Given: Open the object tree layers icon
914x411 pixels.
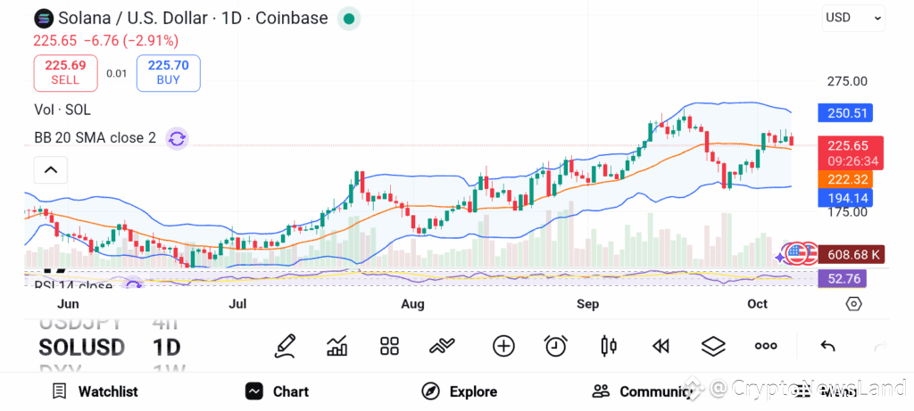Looking at the screenshot, I should tap(713, 346).
